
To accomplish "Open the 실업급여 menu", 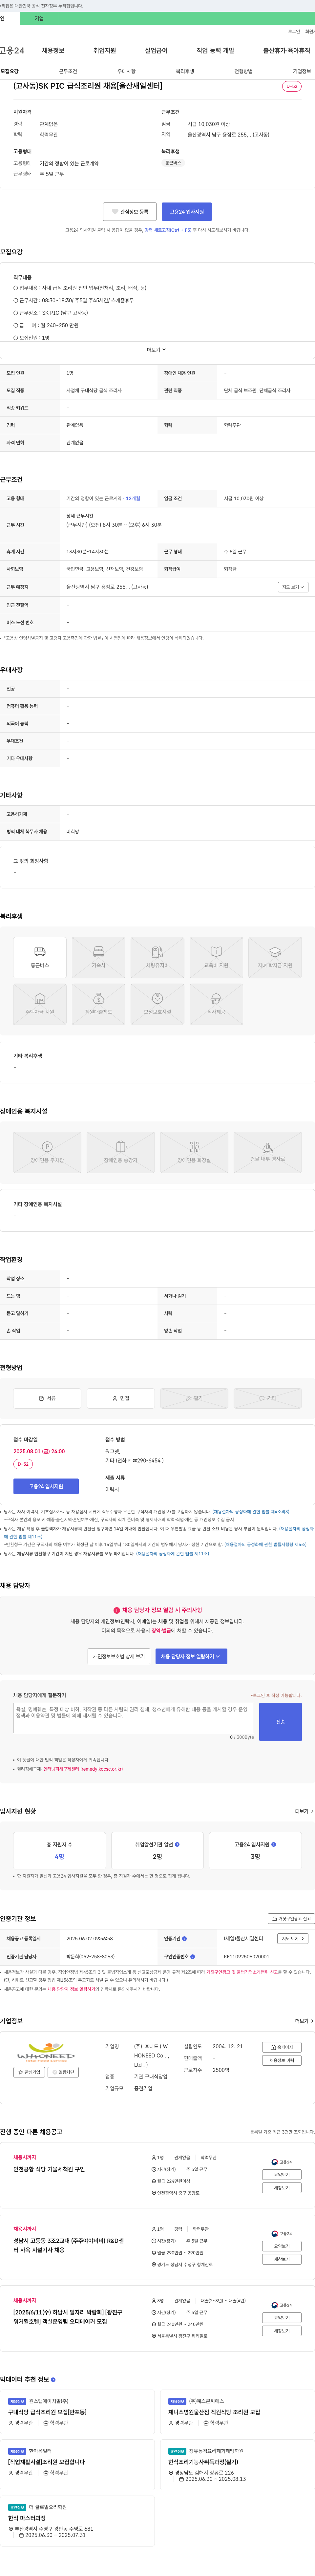I will coord(156,50).
